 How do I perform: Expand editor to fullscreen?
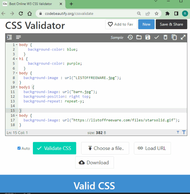183,37
